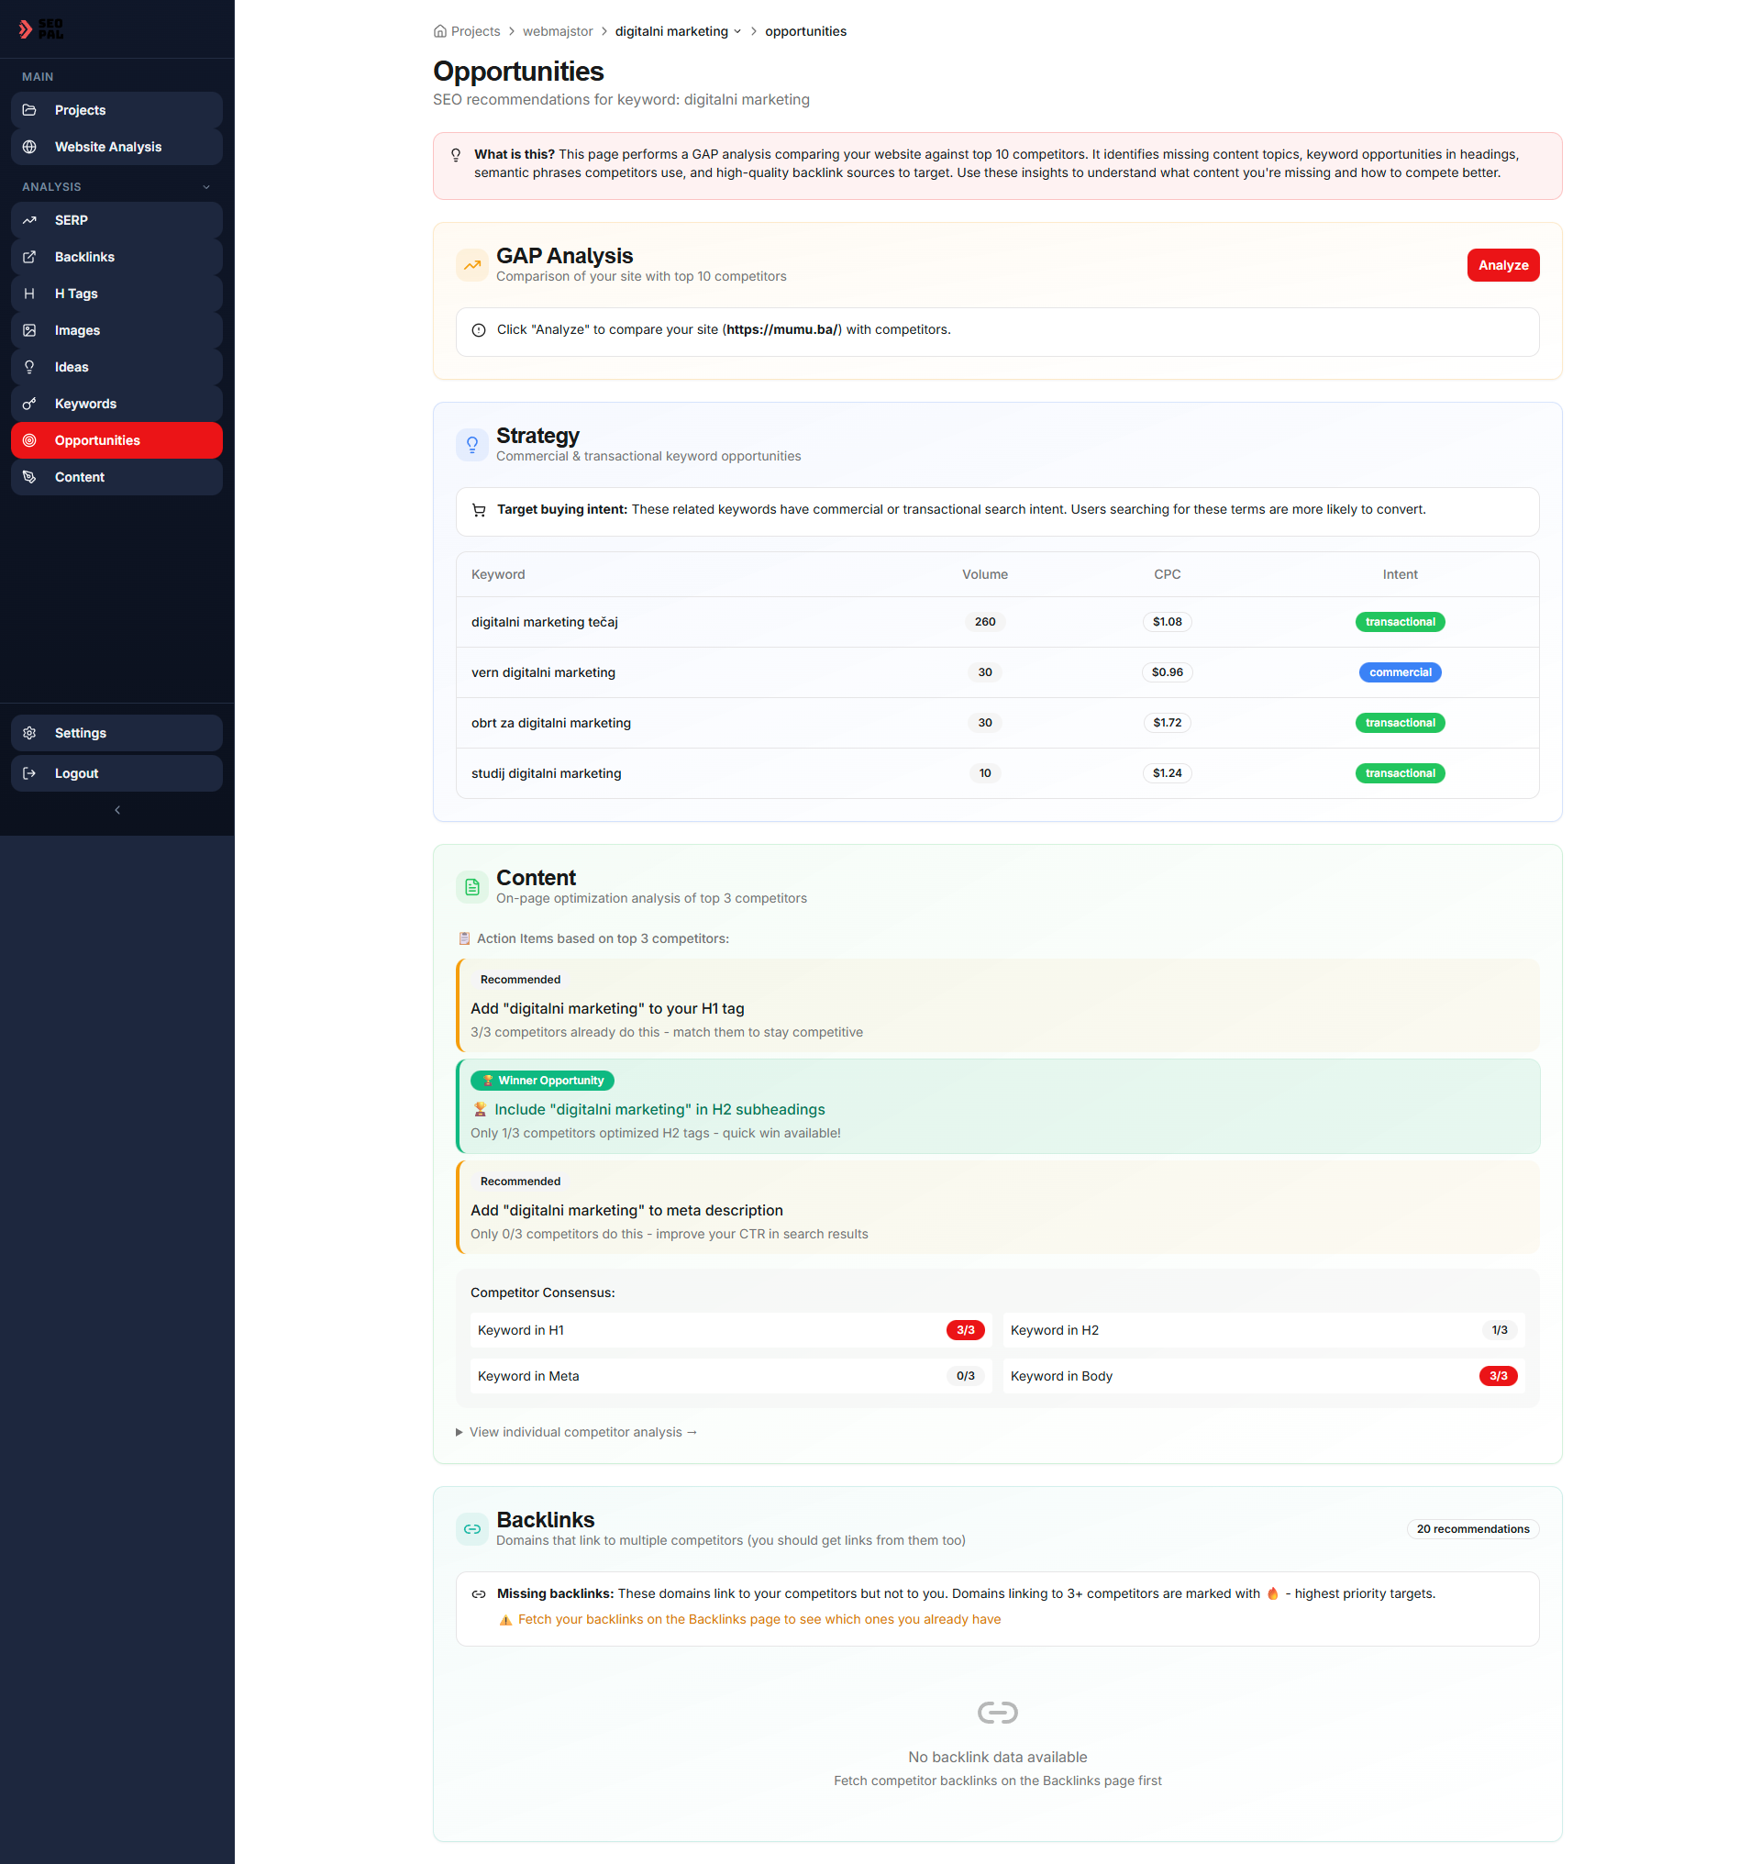This screenshot has width=1761, height=1864.
Task: Click the Keywords key icon
Action: [30, 404]
